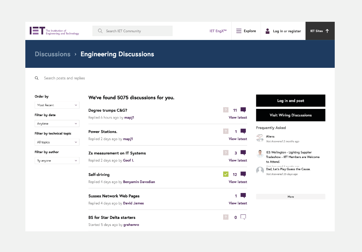The height and width of the screenshot is (252, 362).
Task: Open IES Wellington Lighting Supplier Tradeshow post
Action: click(x=293, y=157)
